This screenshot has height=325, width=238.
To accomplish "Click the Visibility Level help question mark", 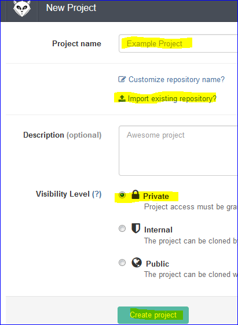I will point(97,194).
